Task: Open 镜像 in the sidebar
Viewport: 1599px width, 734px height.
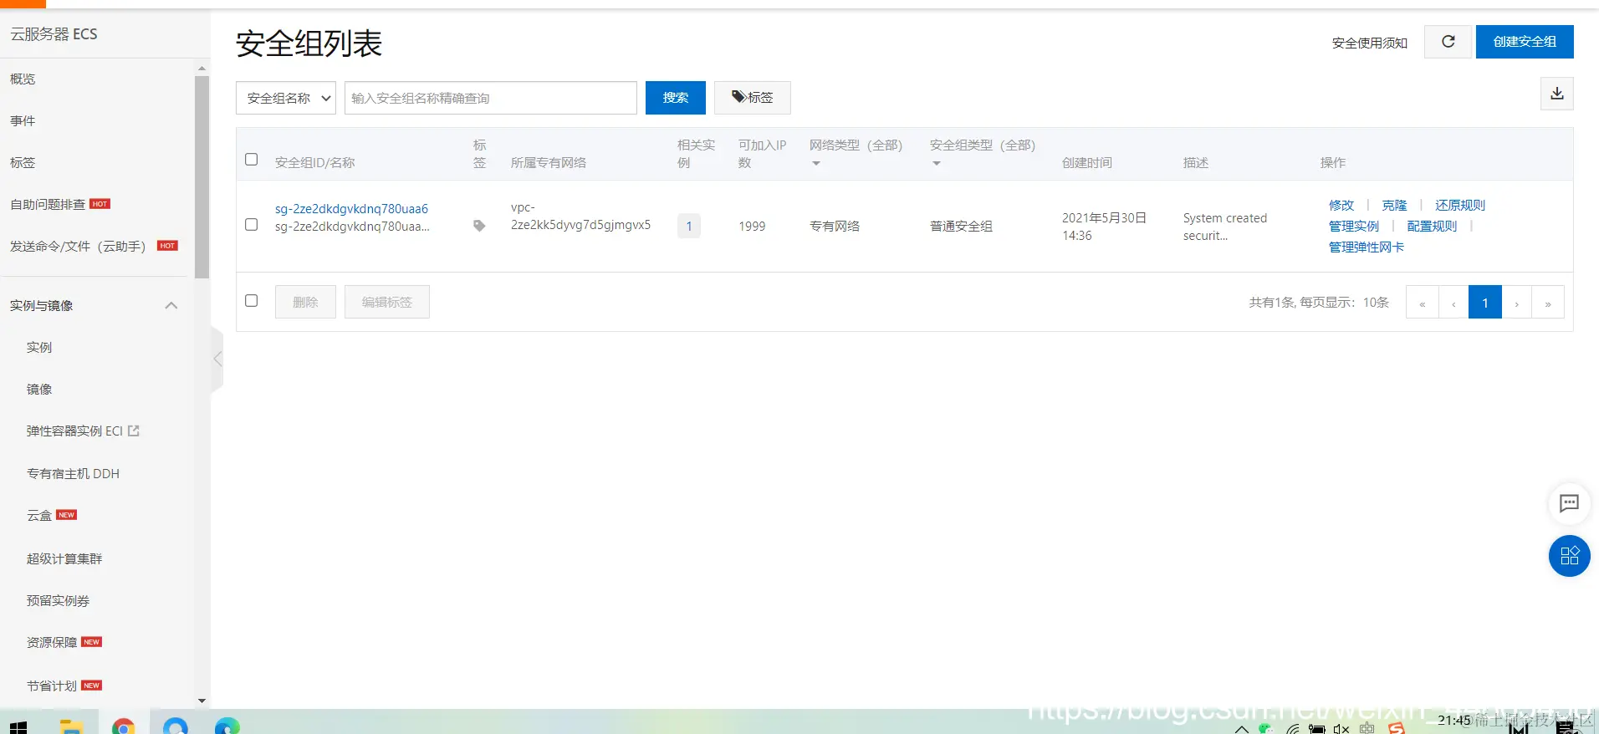Action: 39,389
